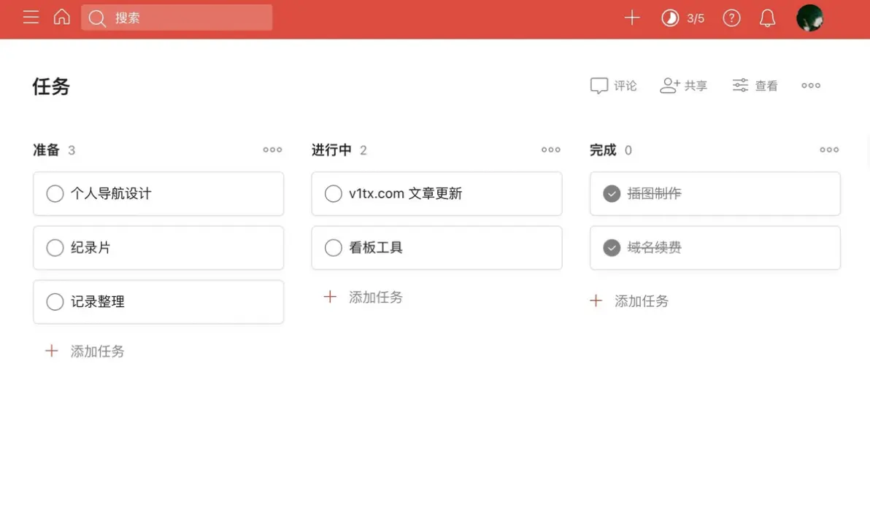Viewport: 870px width, 512px height.
Task: Open the productivity progress circle icon
Action: pyautogui.click(x=670, y=18)
